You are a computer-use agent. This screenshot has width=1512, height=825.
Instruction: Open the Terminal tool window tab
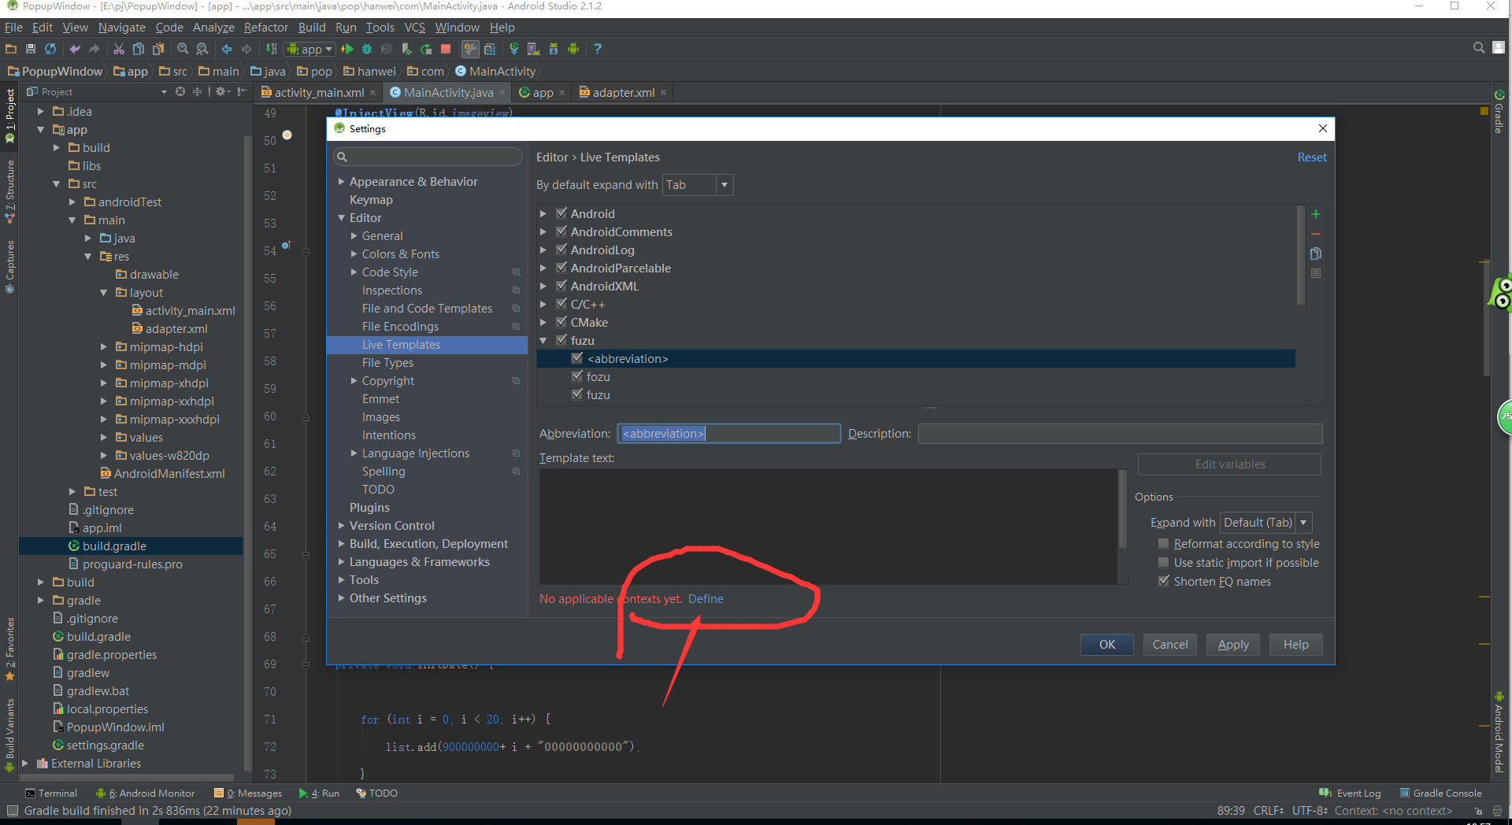[x=51, y=794]
